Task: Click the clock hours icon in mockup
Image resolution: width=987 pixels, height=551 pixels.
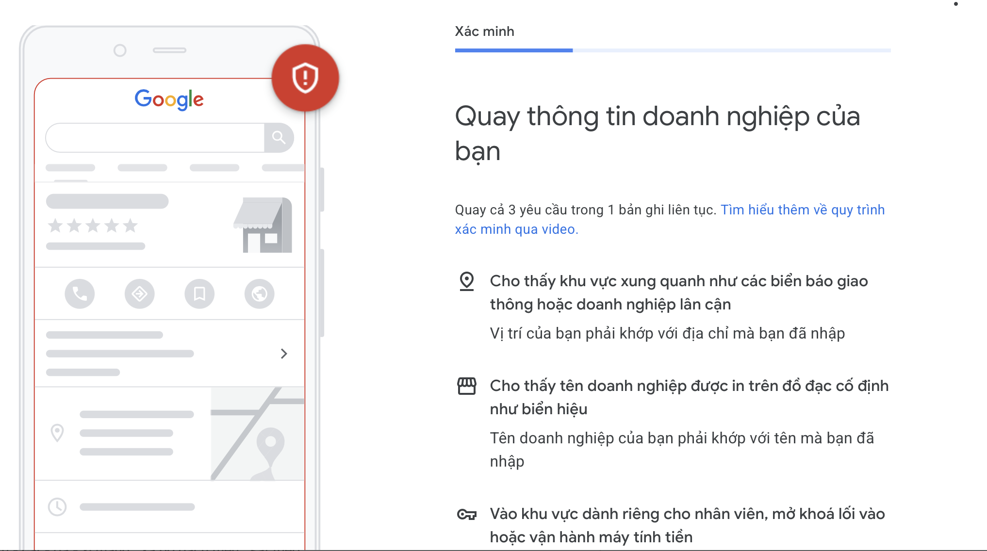Action: click(57, 507)
